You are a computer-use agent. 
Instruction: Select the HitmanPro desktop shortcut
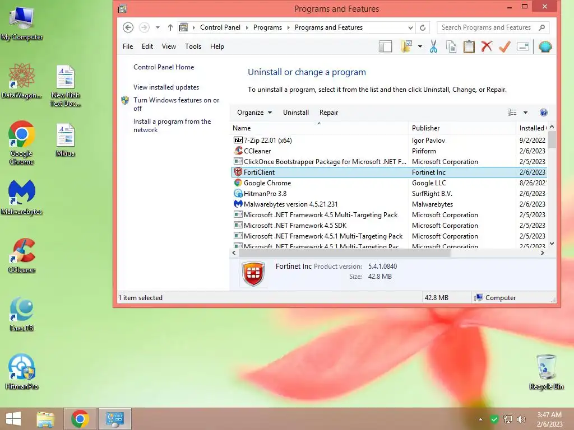[x=22, y=372]
